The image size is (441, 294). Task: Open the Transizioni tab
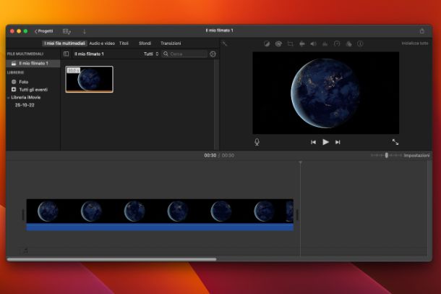tap(171, 43)
